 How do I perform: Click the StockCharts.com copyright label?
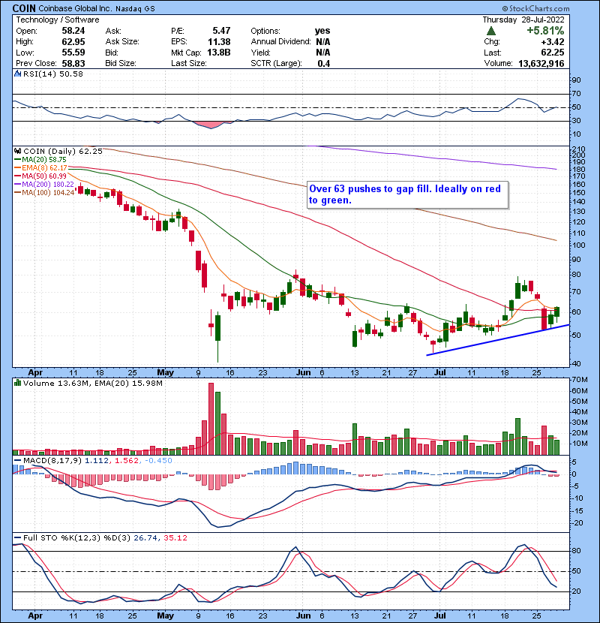coord(535,8)
